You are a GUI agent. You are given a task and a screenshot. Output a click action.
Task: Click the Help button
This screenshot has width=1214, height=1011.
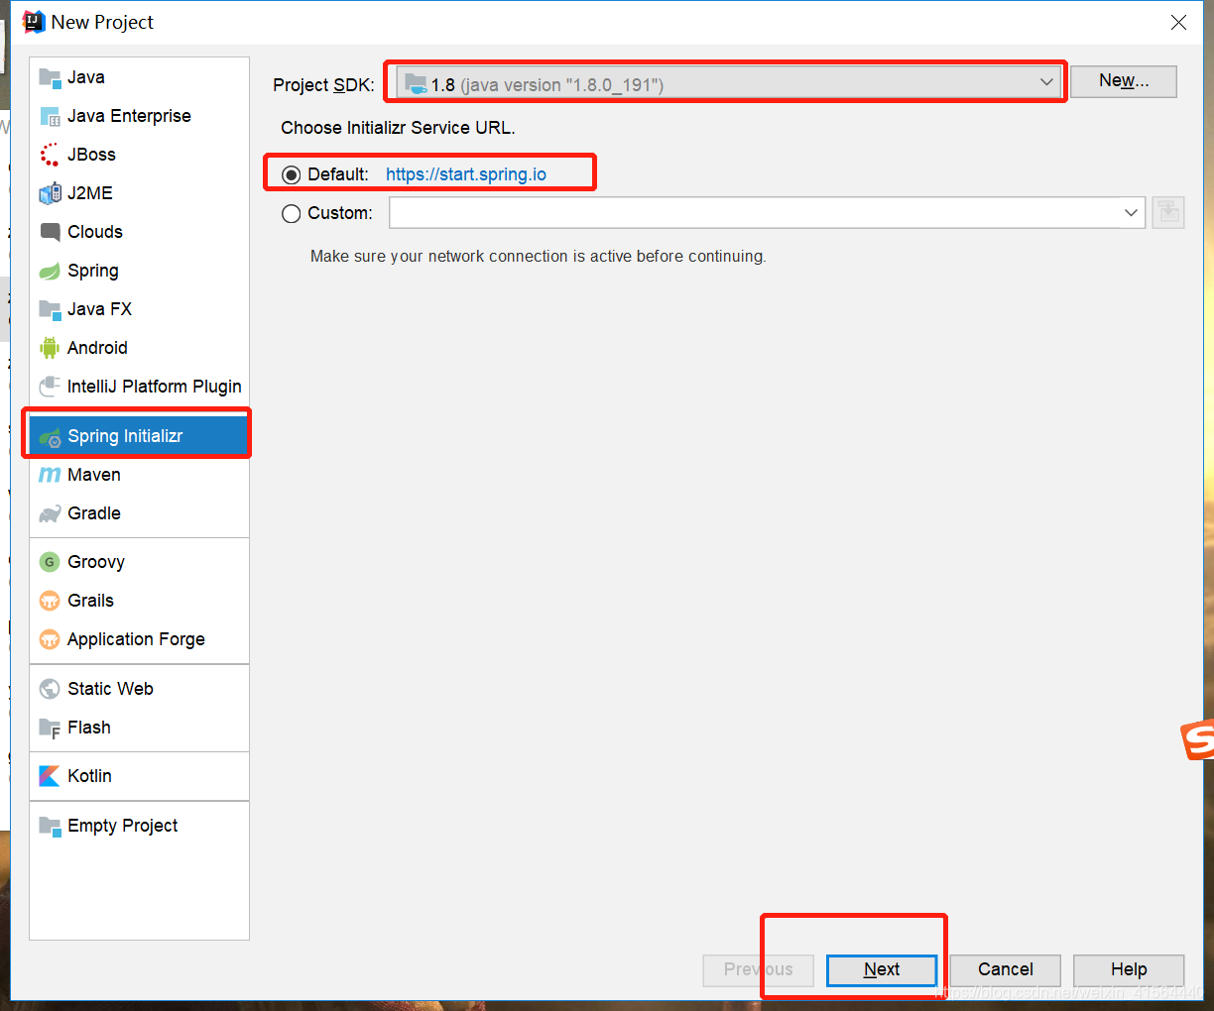tap(1129, 969)
